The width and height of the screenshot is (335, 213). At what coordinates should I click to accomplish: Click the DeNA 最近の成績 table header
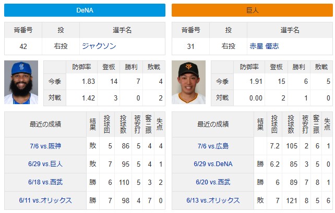tap(45, 124)
